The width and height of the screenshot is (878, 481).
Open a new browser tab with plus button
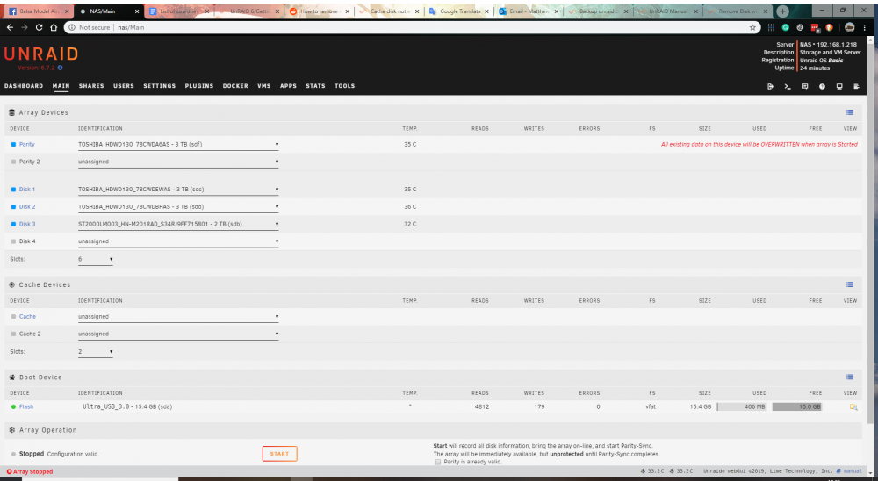click(783, 11)
